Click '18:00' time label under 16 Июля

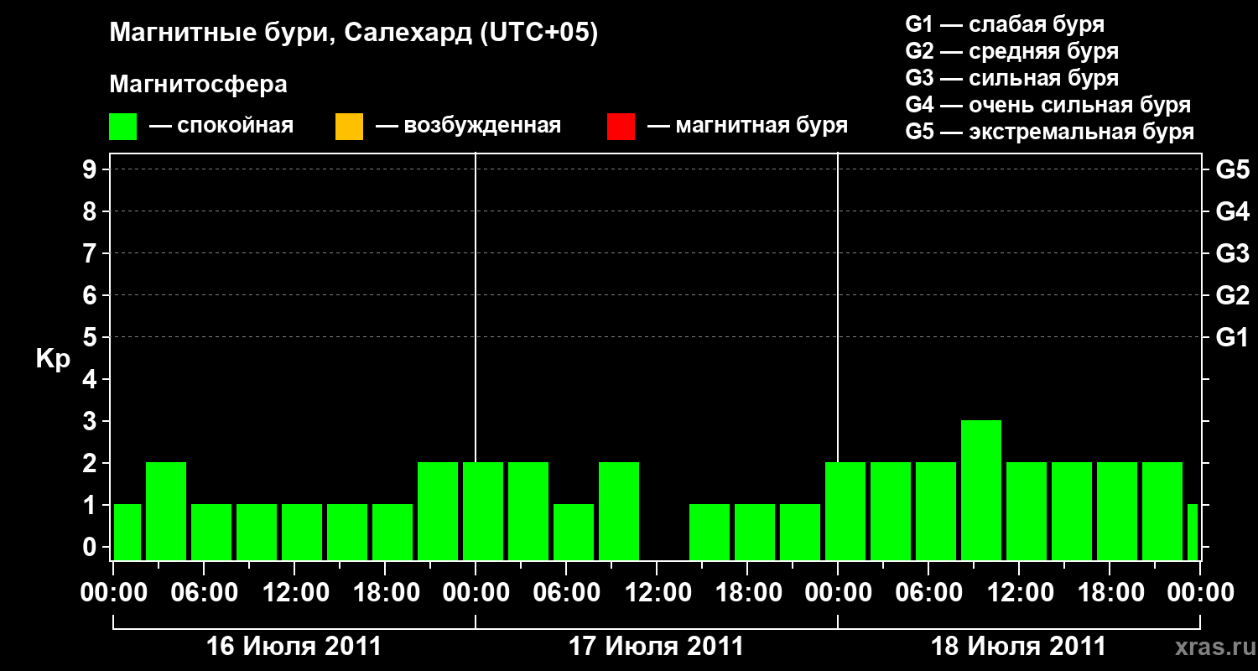pyautogui.click(x=385, y=593)
